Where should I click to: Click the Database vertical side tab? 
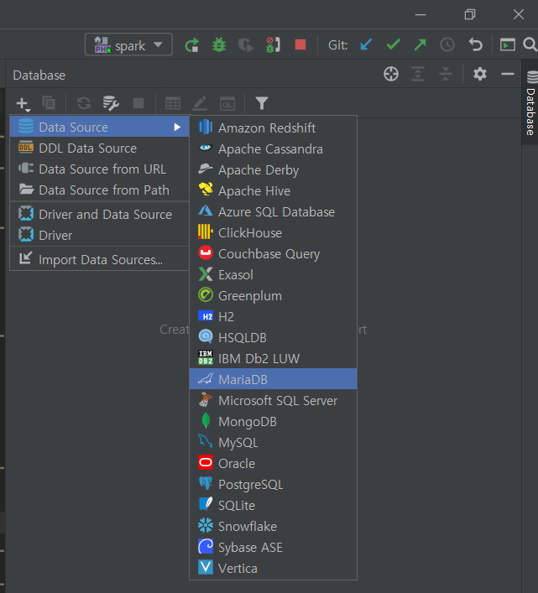530,102
